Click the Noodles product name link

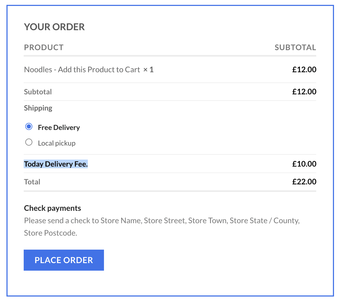[82, 69]
